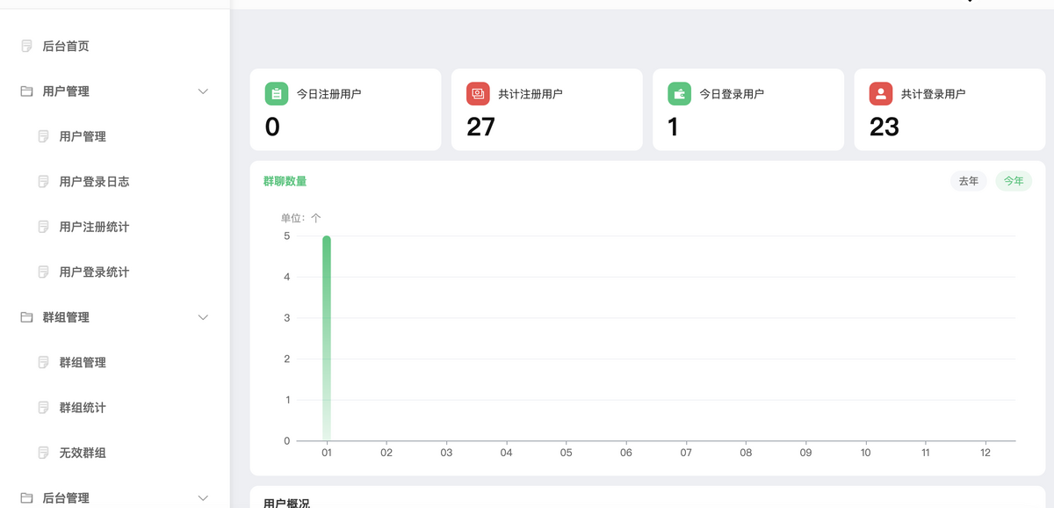The height and width of the screenshot is (508, 1054).
Task: Click the 今日登录用户 card label
Action: [732, 93]
